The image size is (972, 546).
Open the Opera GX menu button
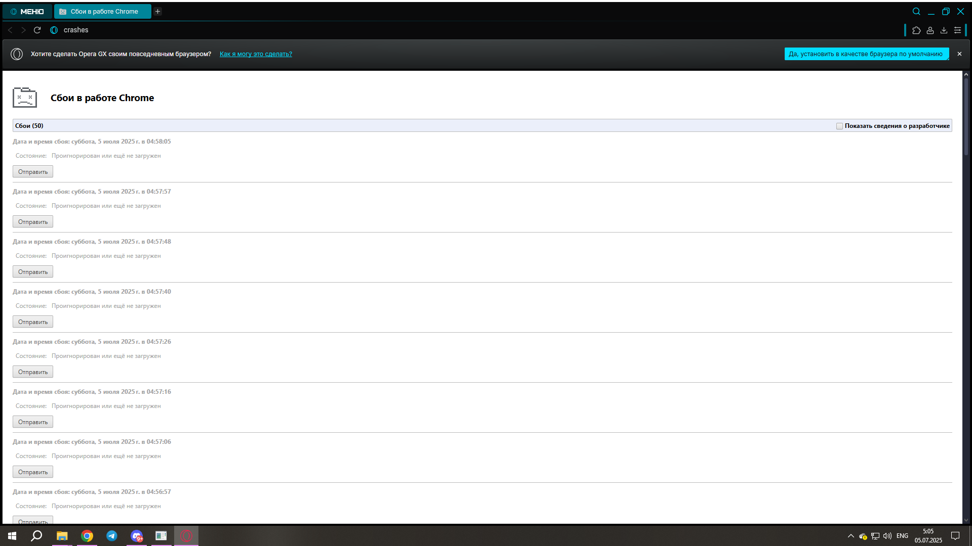pyautogui.click(x=27, y=11)
